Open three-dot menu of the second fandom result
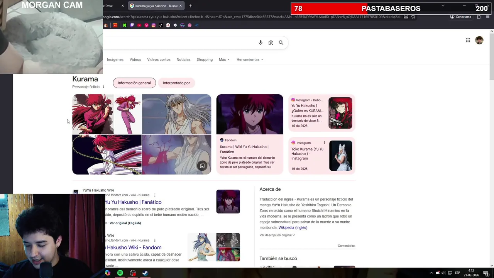This screenshot has width=494, height=278. click(155, 240)
